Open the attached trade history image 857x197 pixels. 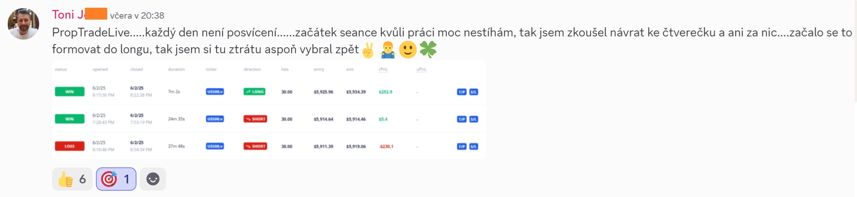pos(269,110)
